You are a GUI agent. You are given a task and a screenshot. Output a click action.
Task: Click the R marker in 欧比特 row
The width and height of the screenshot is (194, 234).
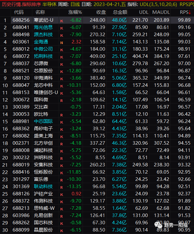(62, 115)
